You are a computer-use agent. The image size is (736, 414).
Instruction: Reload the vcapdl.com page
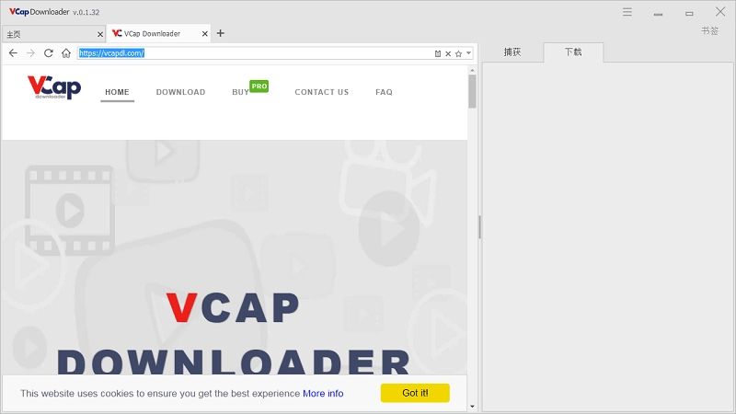coord(49,53)
